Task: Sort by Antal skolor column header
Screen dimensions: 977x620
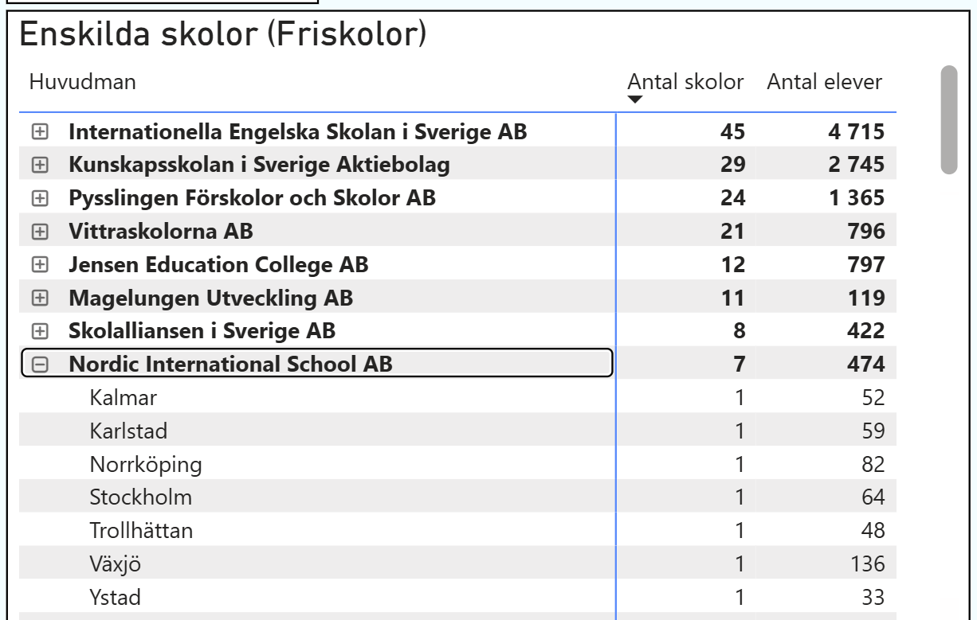Action: [x=686, y=82]
